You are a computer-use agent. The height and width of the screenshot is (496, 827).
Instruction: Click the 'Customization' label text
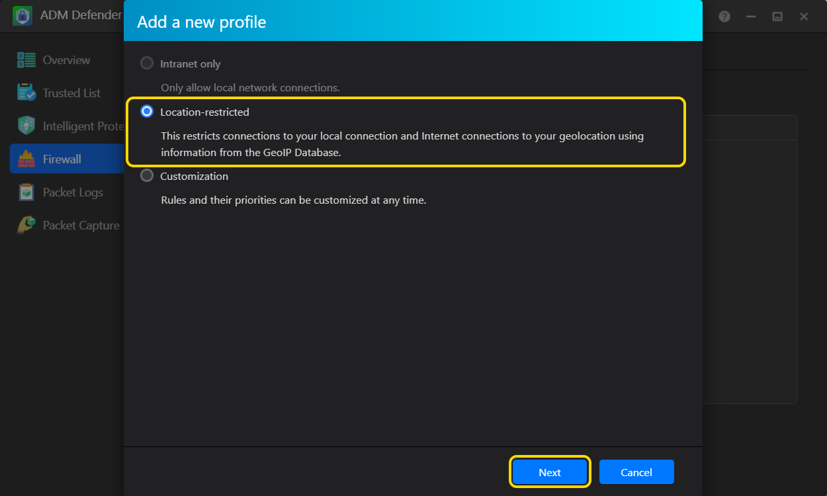(x=194, y=177)
